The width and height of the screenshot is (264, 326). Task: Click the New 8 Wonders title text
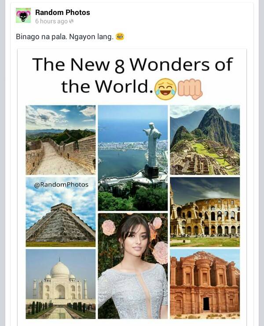tap(132, 76)
